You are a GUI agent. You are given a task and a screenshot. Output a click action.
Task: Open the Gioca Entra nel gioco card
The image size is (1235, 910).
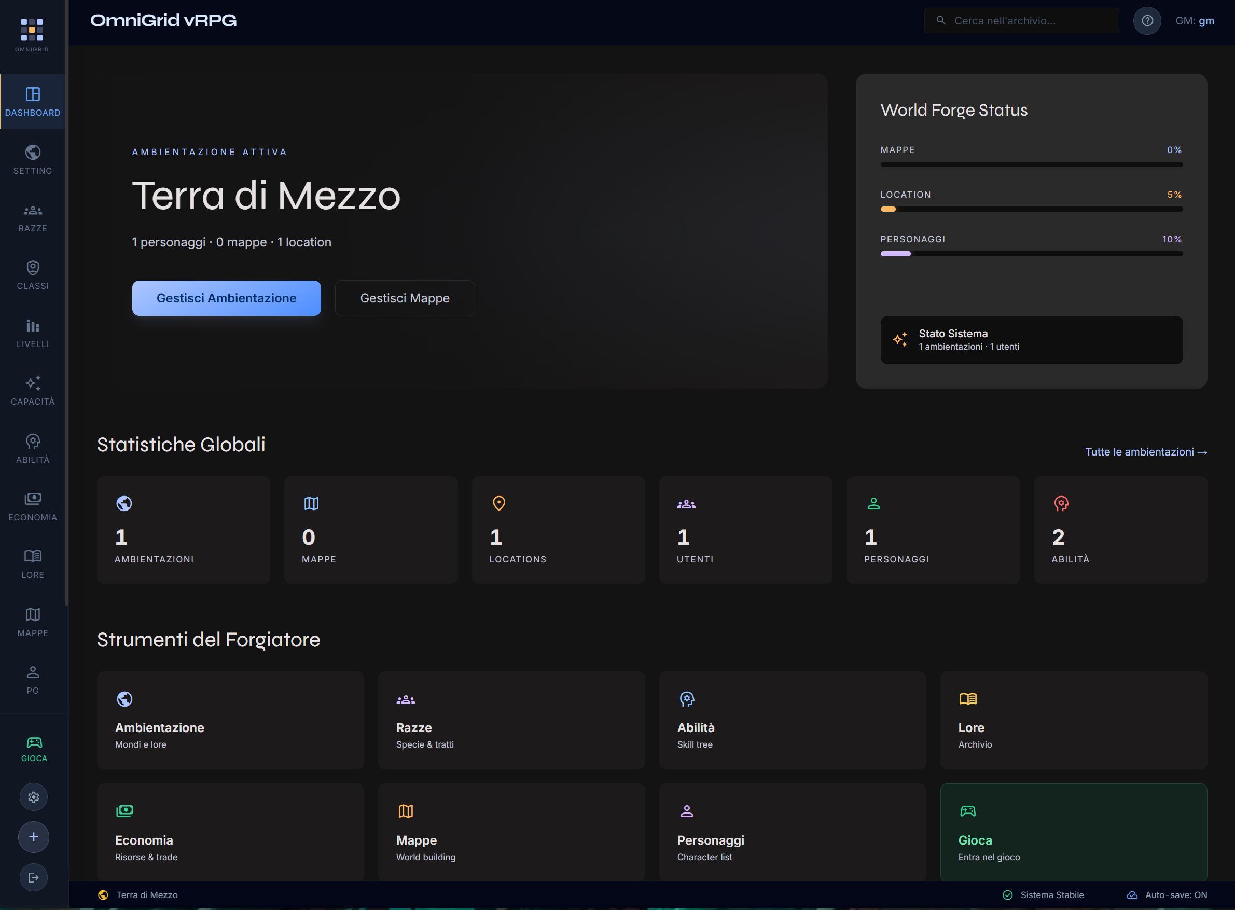pos(1074,832)
